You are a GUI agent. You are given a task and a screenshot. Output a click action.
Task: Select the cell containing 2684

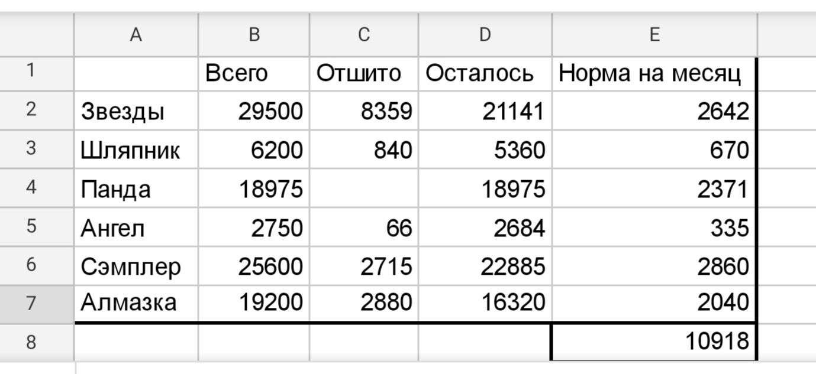[485, 228]
